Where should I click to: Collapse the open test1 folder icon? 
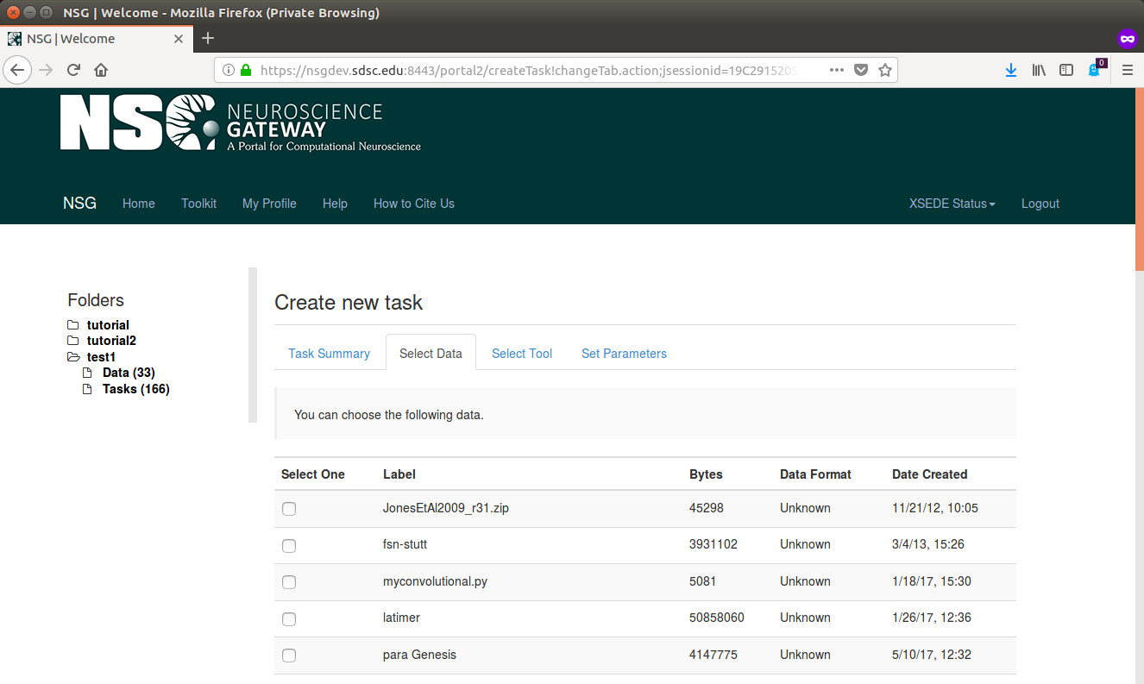[73, 357]
